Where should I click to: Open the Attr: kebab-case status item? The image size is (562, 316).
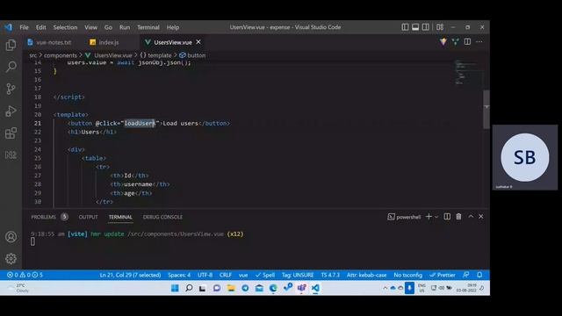click(366, 275)
